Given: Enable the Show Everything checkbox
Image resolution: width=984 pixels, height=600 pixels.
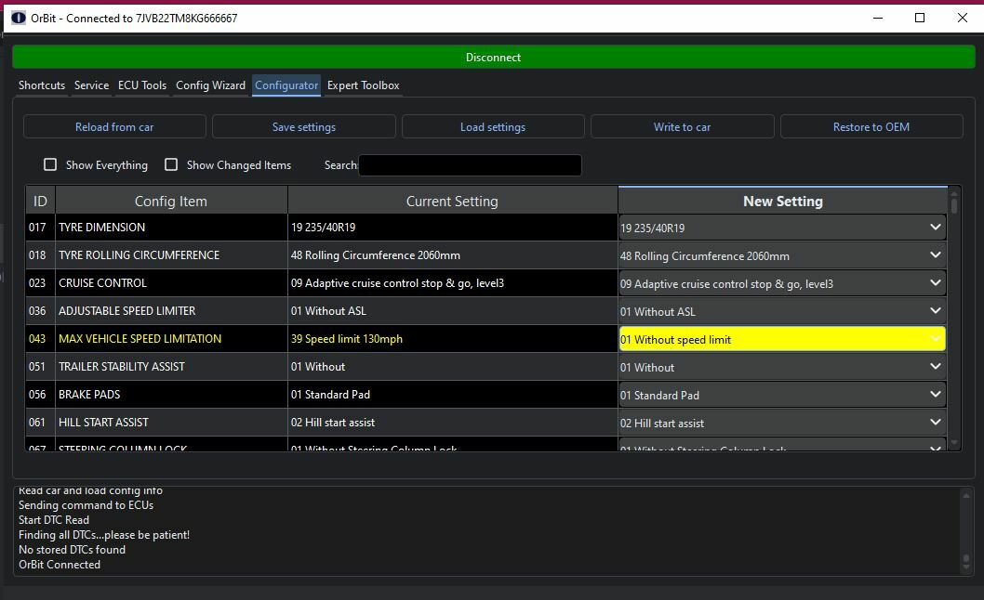Looking at the screenshot, I should (51, 165).
